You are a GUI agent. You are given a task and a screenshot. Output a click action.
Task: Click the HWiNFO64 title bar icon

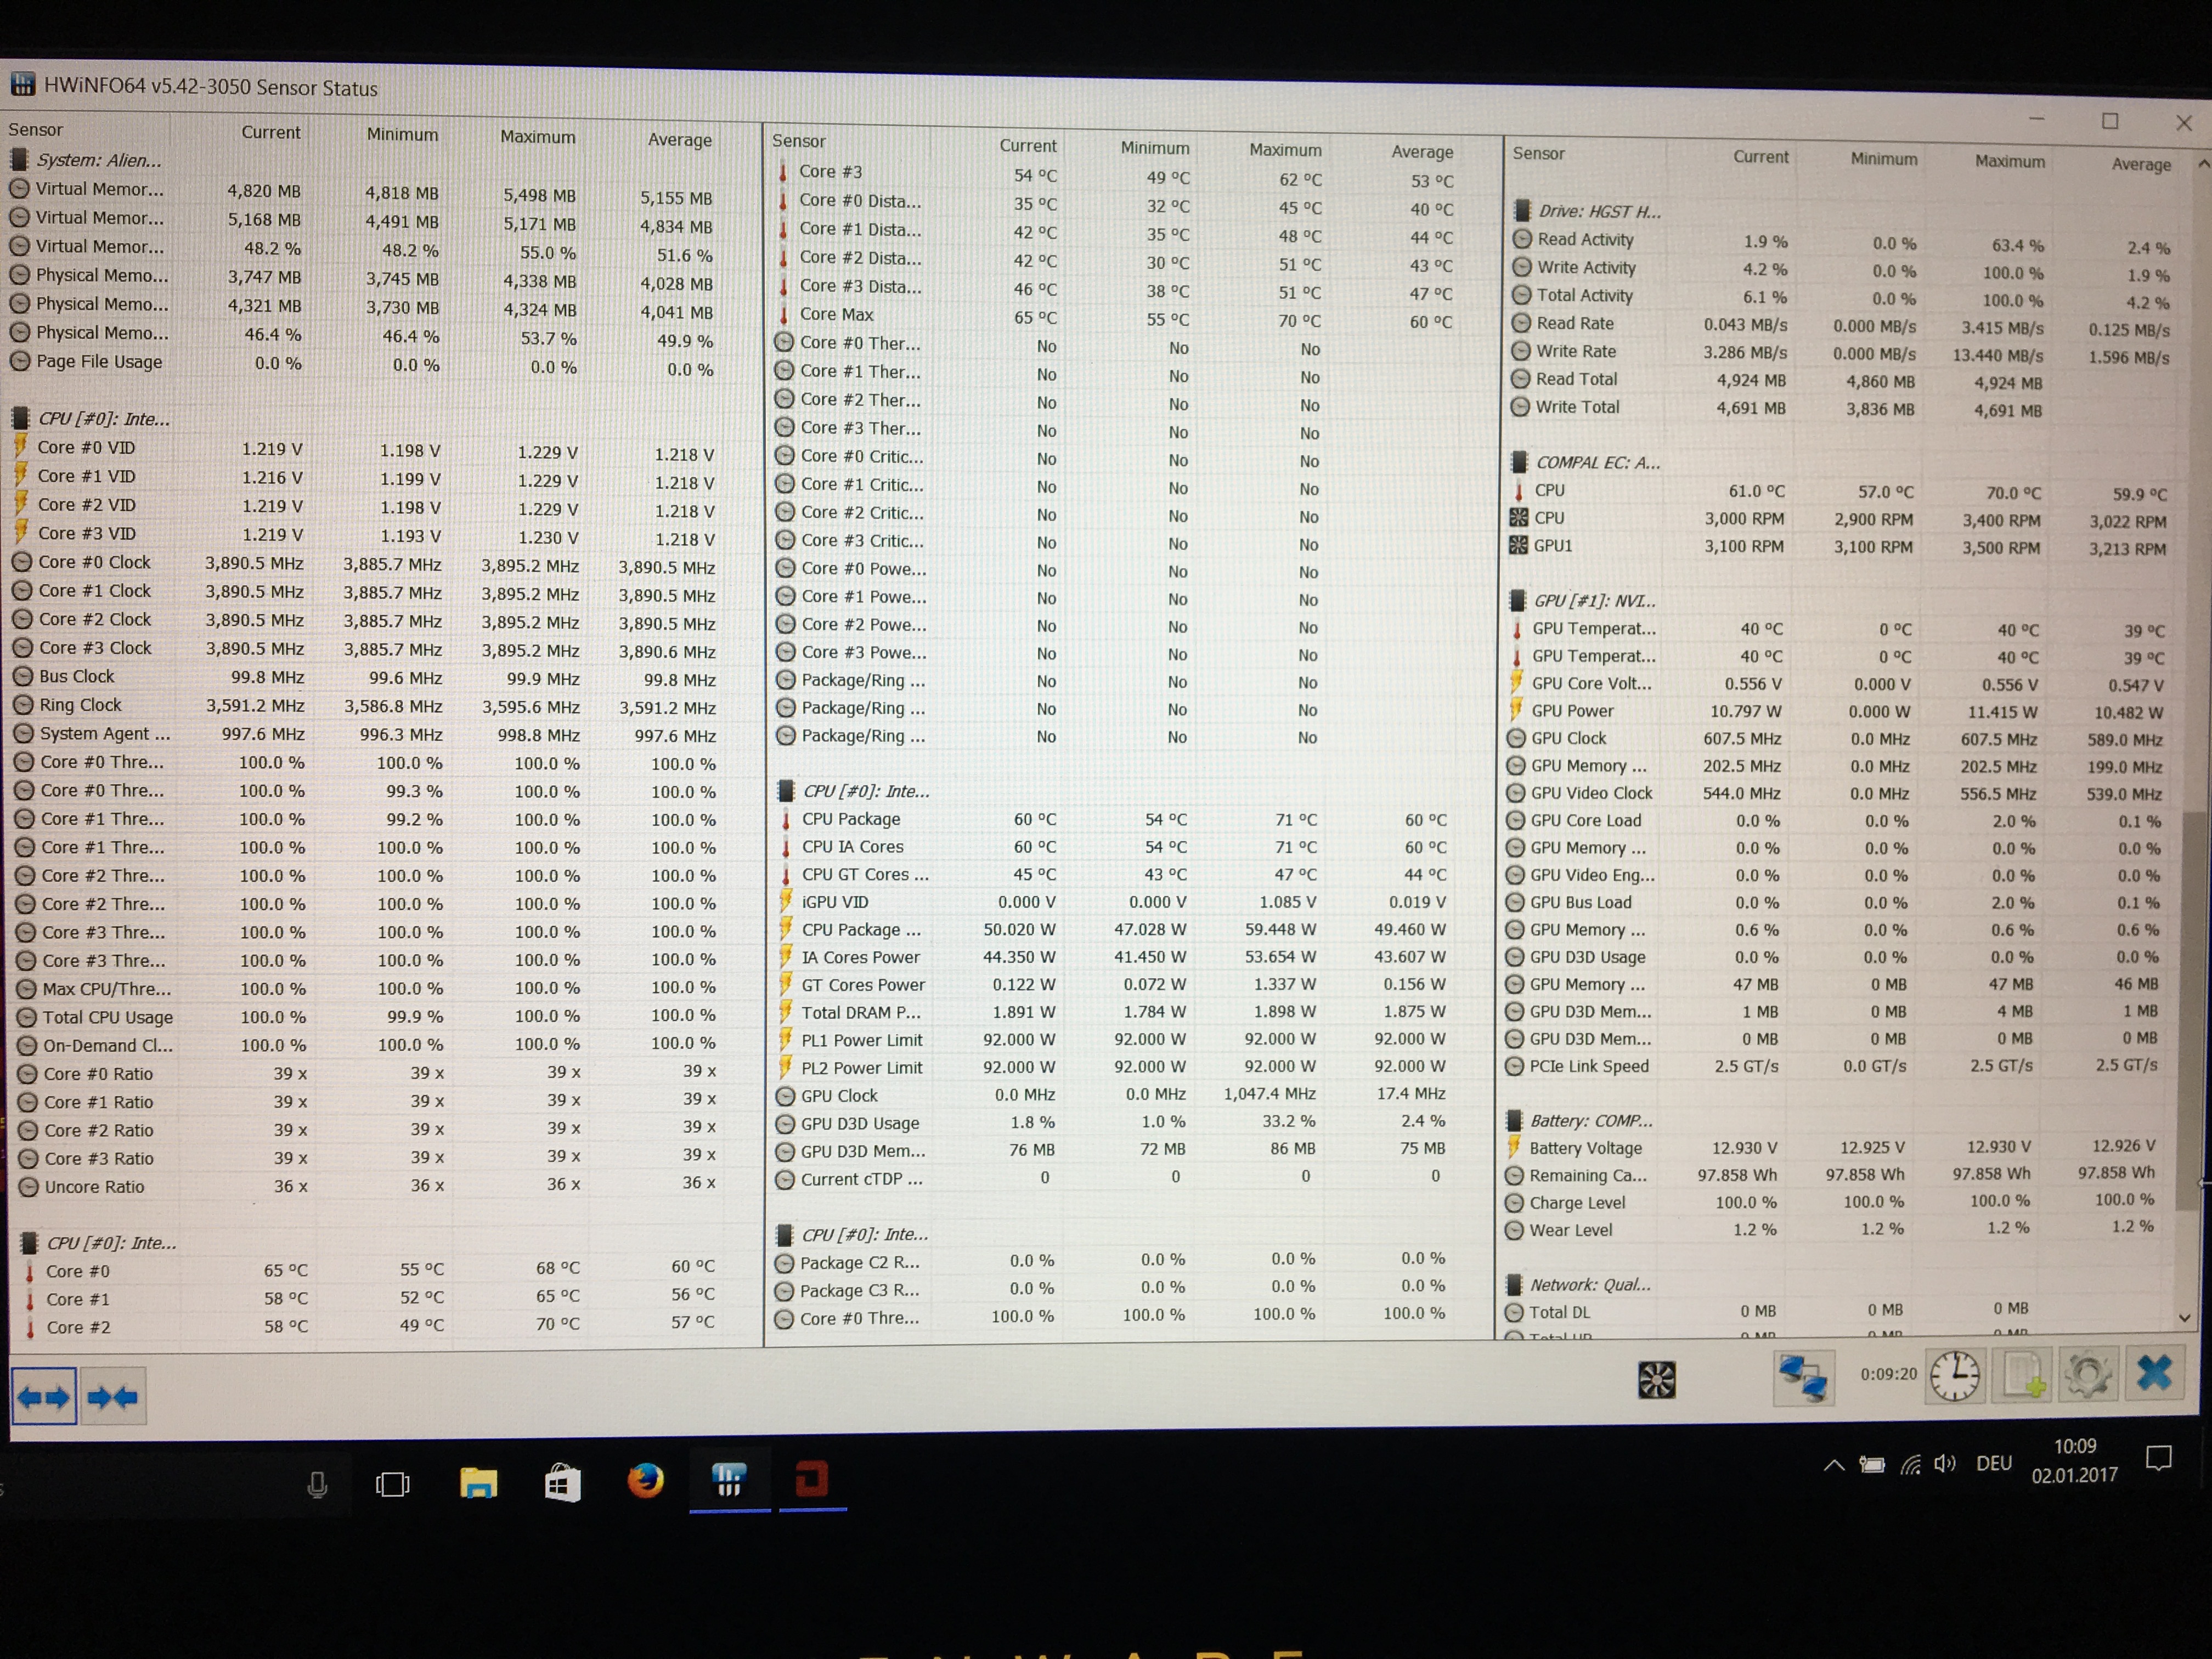coord(22,84)
